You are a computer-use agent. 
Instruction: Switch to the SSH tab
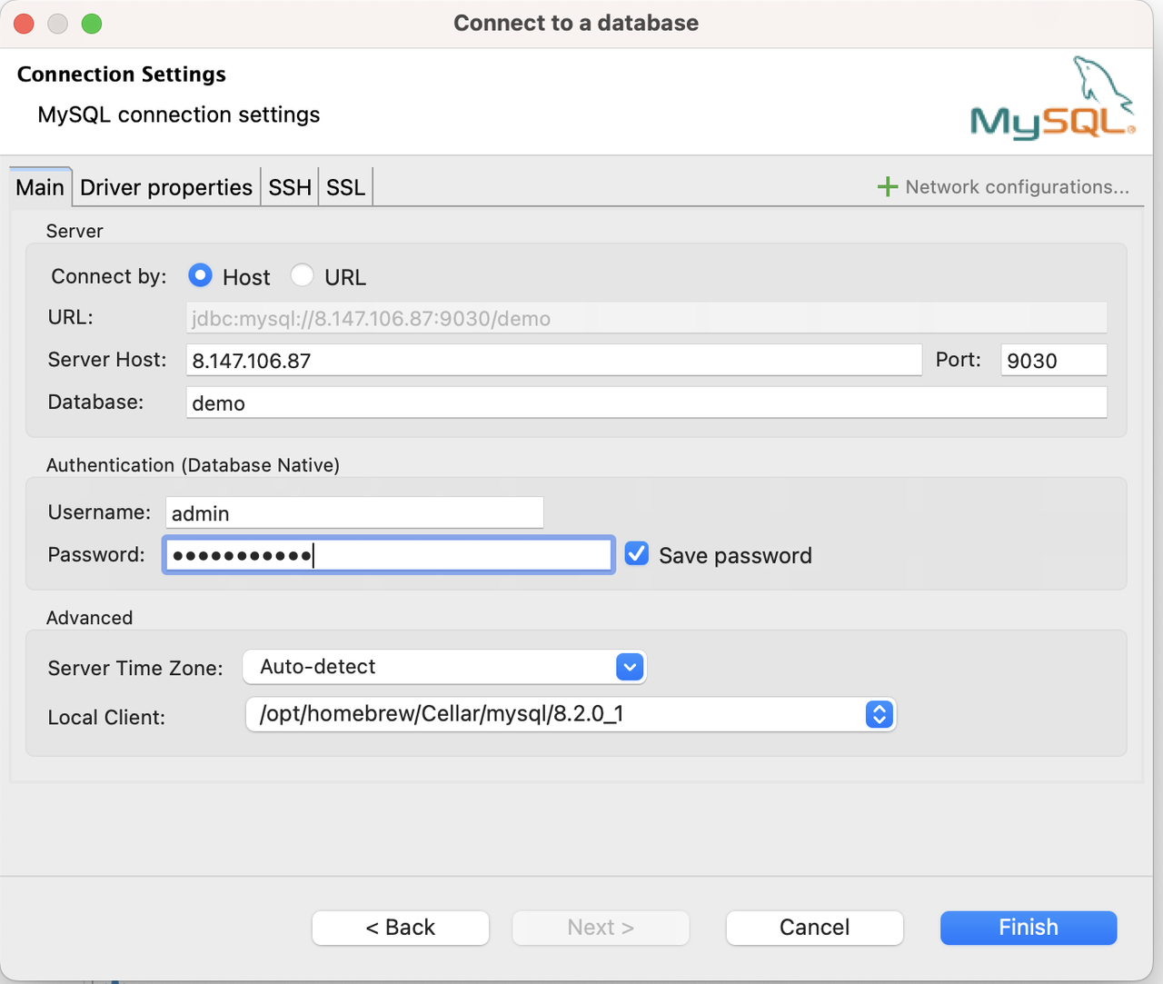(x=289, y=187)
